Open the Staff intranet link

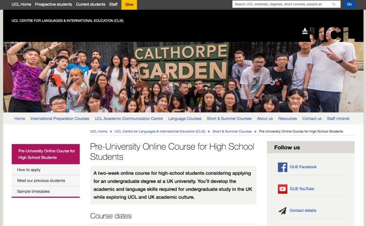tap(338, 119)
